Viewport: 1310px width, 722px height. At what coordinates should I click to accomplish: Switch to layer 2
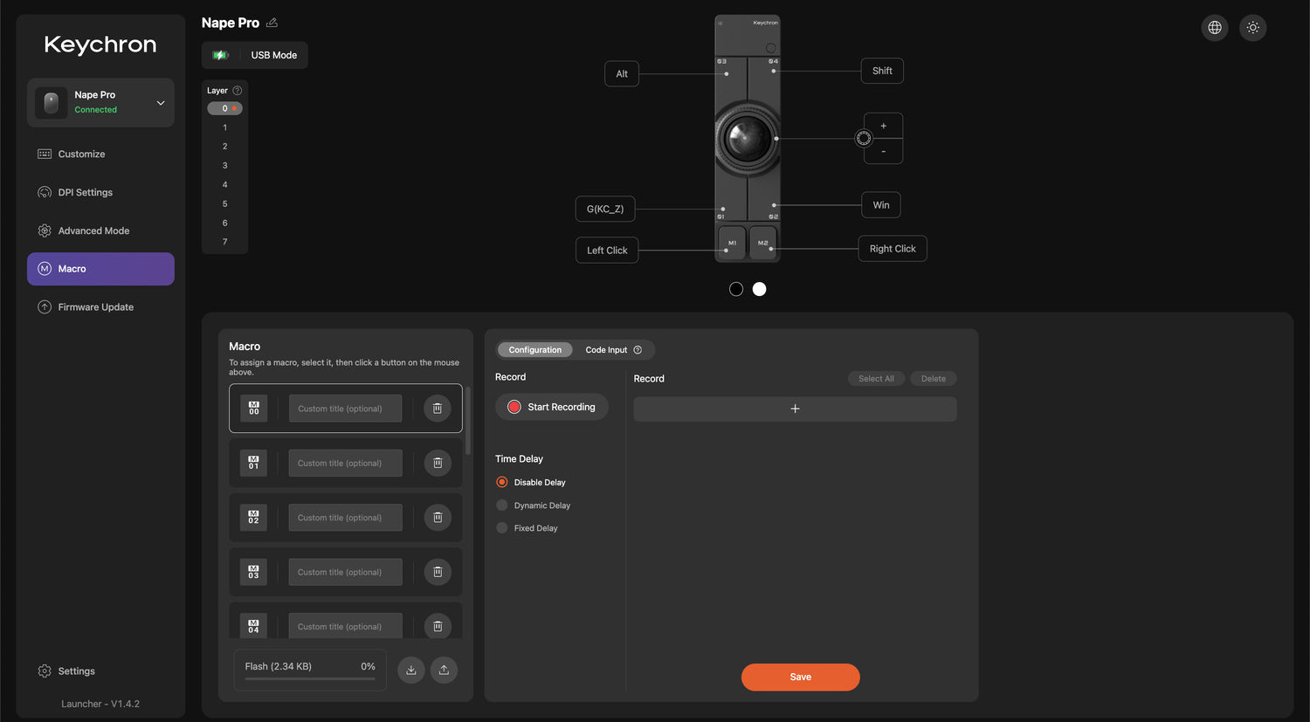[x=224, y=147]
